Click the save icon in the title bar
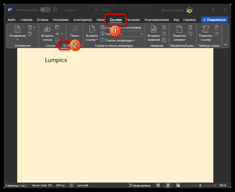Screen dimensions: 235x192 click(x=55, y=10)
